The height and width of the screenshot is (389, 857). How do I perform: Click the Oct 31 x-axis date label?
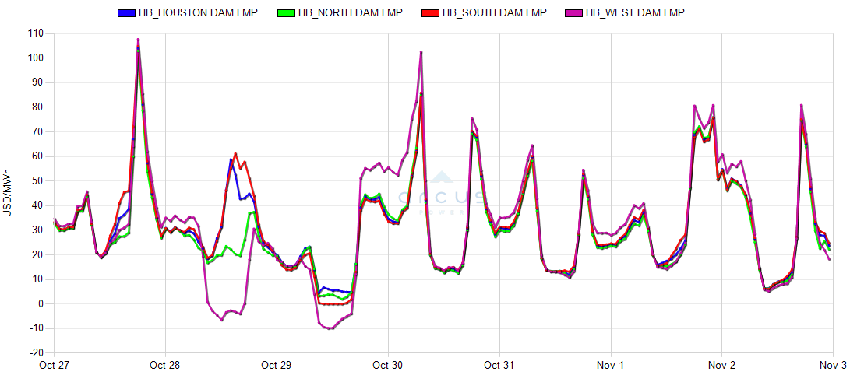click(499, 365)
